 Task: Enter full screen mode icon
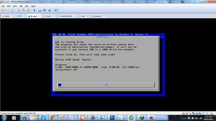(45, 10)
